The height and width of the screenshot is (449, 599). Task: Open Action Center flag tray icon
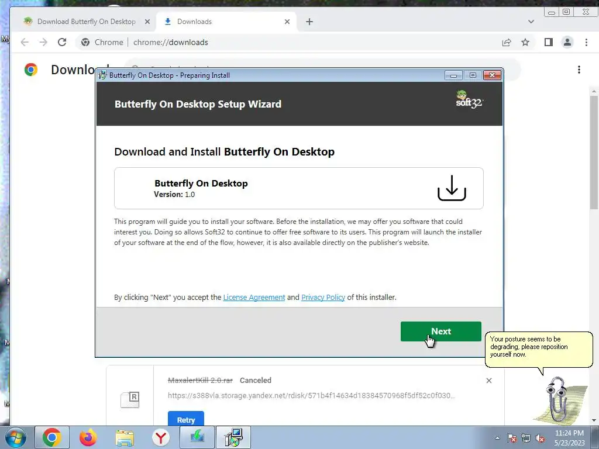click(512, 438)
